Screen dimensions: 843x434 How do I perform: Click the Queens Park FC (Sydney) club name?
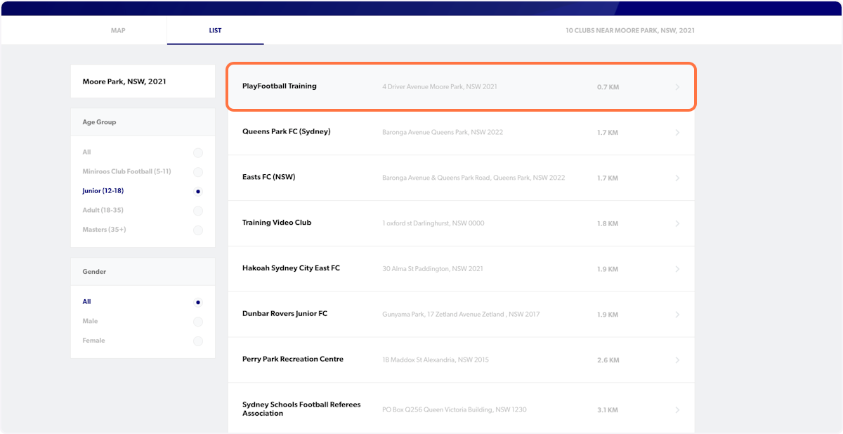pyautogui.click(x=286, y=132)
